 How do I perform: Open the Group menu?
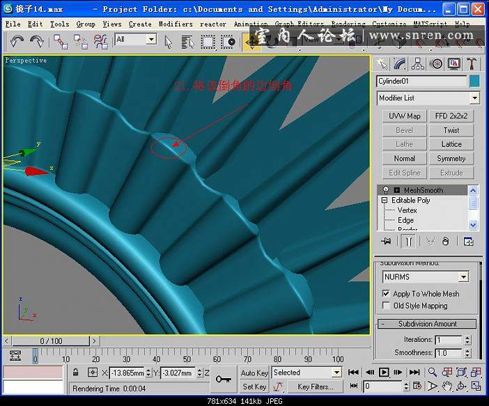86,24
